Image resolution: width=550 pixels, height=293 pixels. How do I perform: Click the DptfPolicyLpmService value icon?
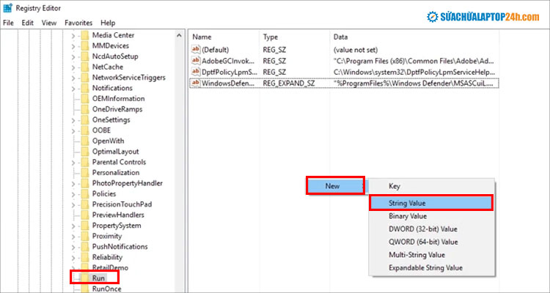(x=195, y=72)
